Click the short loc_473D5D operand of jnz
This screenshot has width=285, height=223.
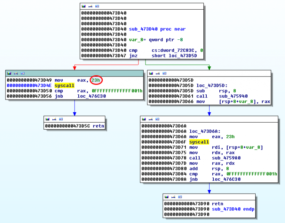174,56
